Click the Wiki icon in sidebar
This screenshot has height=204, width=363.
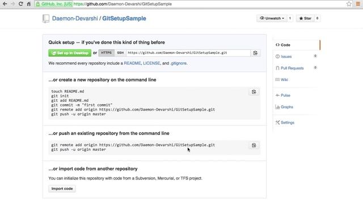277,79
